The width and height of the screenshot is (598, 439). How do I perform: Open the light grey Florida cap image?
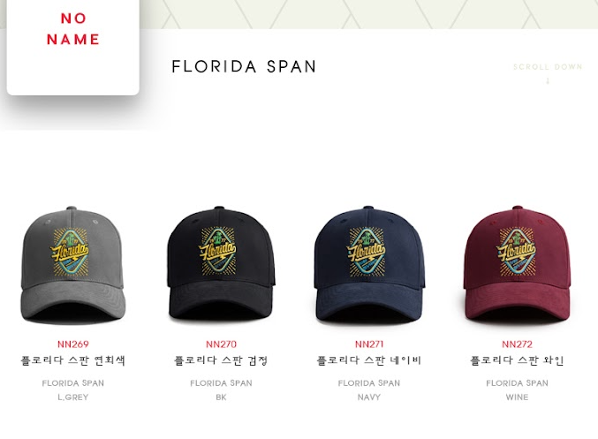coord(72,266)
